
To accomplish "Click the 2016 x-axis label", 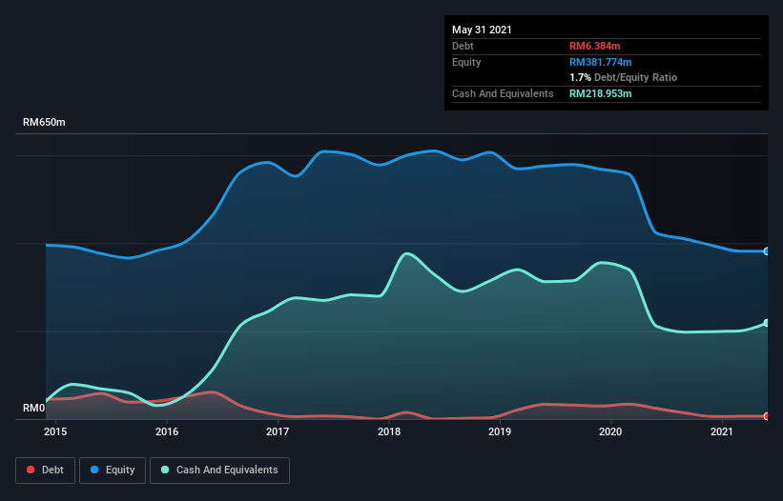I will 167,431.
